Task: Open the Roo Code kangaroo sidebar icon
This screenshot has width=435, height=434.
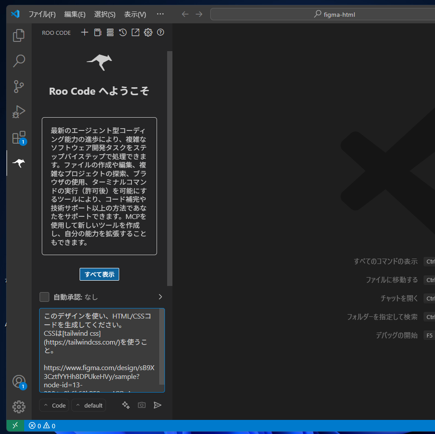Action: coord(18,163)
